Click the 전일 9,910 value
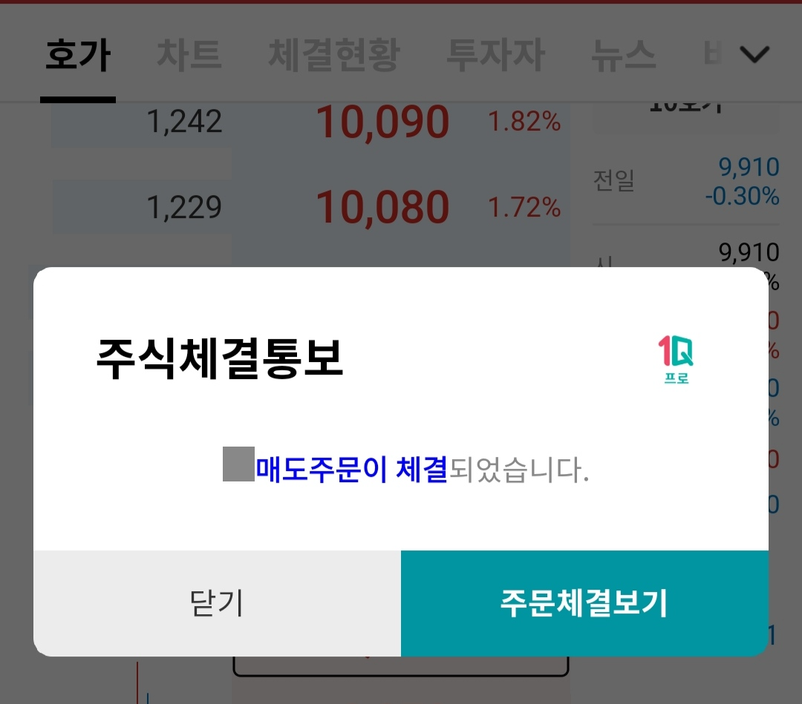This screenshot has height=704, width=802. (x=749, y=167)
